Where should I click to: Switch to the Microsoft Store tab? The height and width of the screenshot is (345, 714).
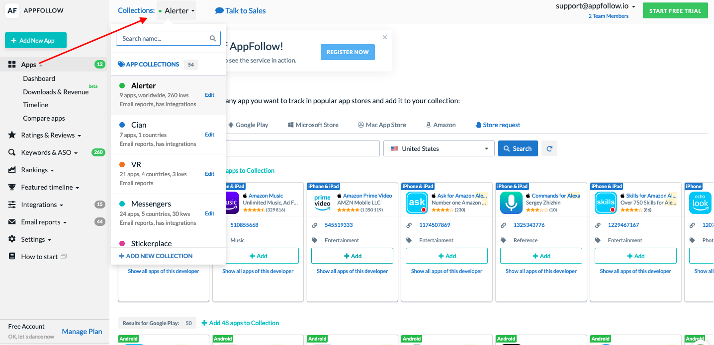pos(313,125)
